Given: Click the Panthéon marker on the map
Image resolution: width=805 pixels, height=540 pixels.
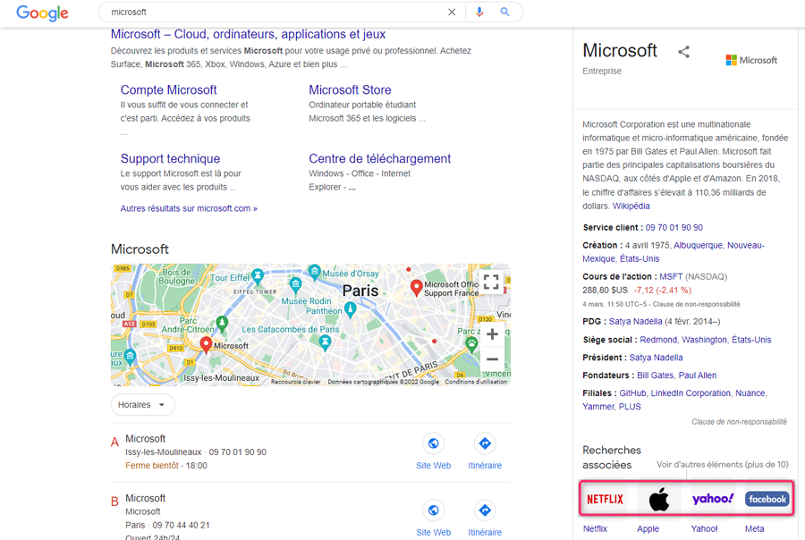Looking at the screenshot, I should [x=351, y=309].
